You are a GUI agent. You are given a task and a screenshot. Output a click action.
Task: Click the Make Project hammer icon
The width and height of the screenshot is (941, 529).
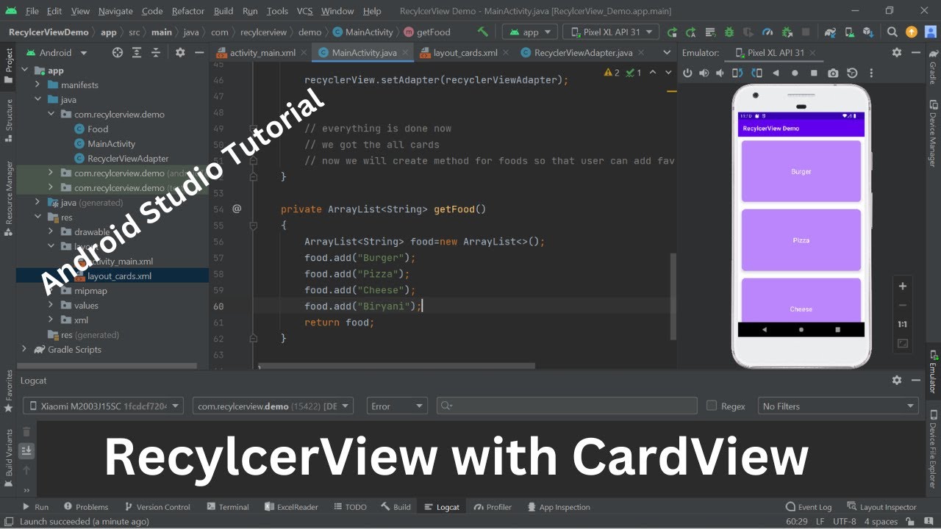482,32
